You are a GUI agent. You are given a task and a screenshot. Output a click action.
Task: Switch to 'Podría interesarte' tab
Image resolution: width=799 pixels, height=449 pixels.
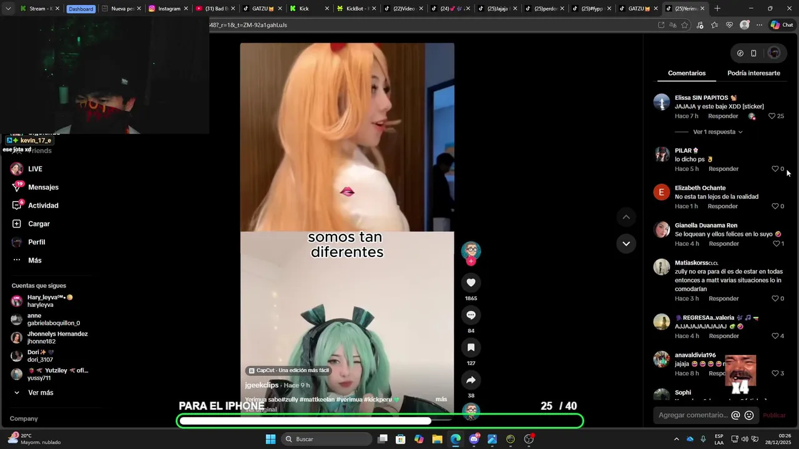753,73
